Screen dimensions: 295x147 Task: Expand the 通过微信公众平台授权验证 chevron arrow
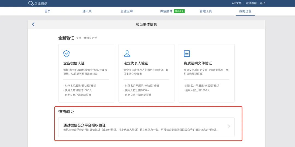(x=229, y=126)
